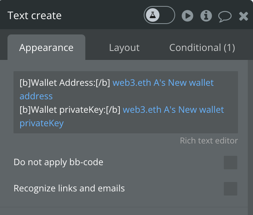Enable Do not apply bb-code checkbox
The height and width of the screenshot is (215, 253).
click(231, 163)
